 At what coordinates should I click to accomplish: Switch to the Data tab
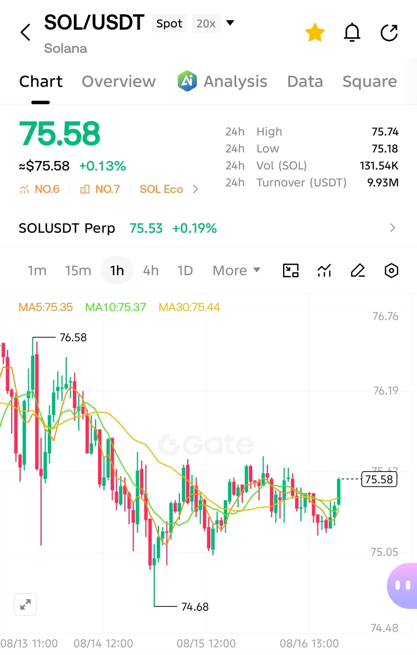[305, 81]
